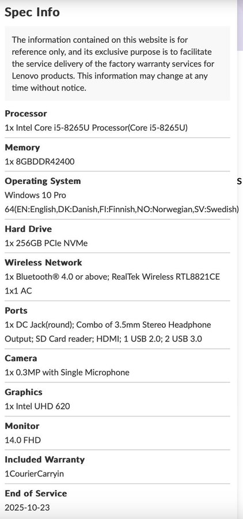Select the Memory label
The width and height of the screenshot is (243, 519).
click(22, 148)
